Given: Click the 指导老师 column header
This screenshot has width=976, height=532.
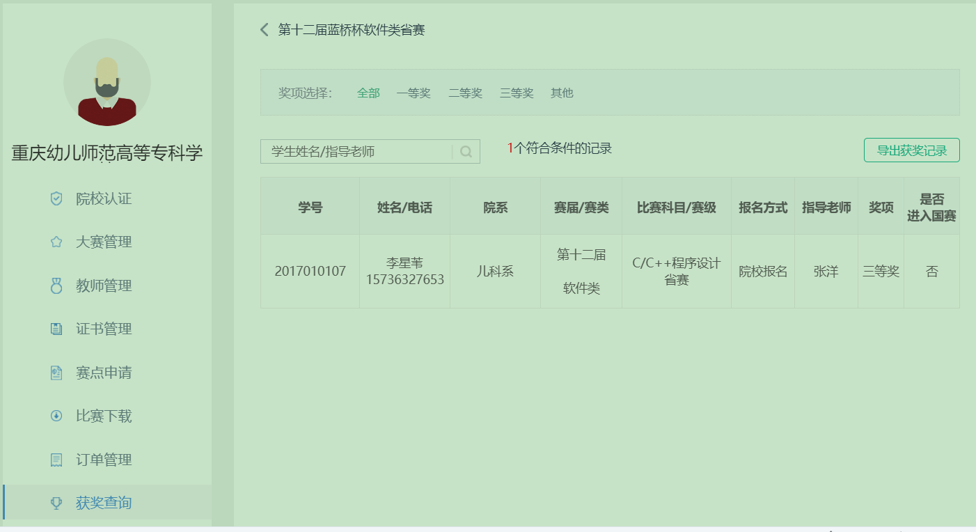Looking at the screenshot, I should click(826, 208).
